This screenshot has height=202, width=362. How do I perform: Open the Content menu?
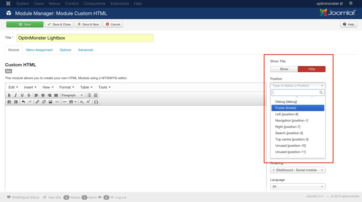[72, 4]
